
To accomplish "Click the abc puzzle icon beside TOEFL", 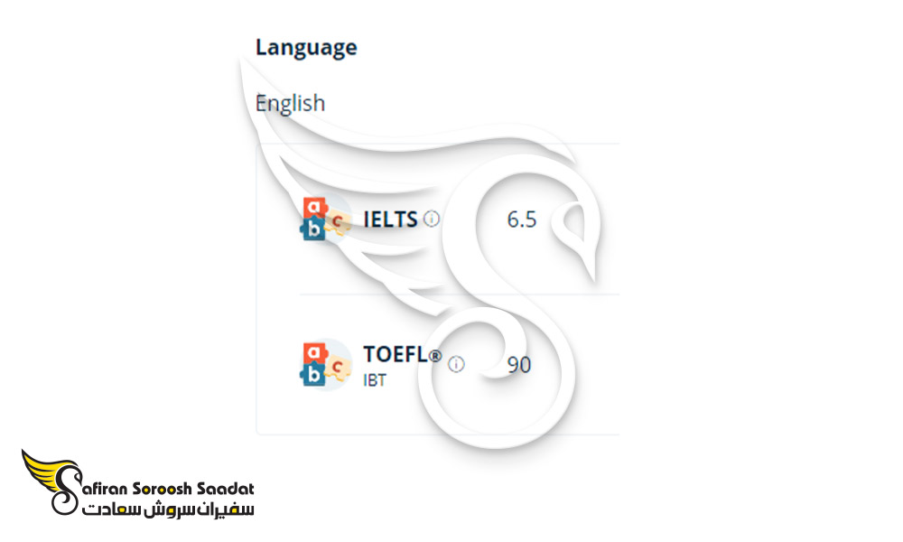I will point(326,364).
